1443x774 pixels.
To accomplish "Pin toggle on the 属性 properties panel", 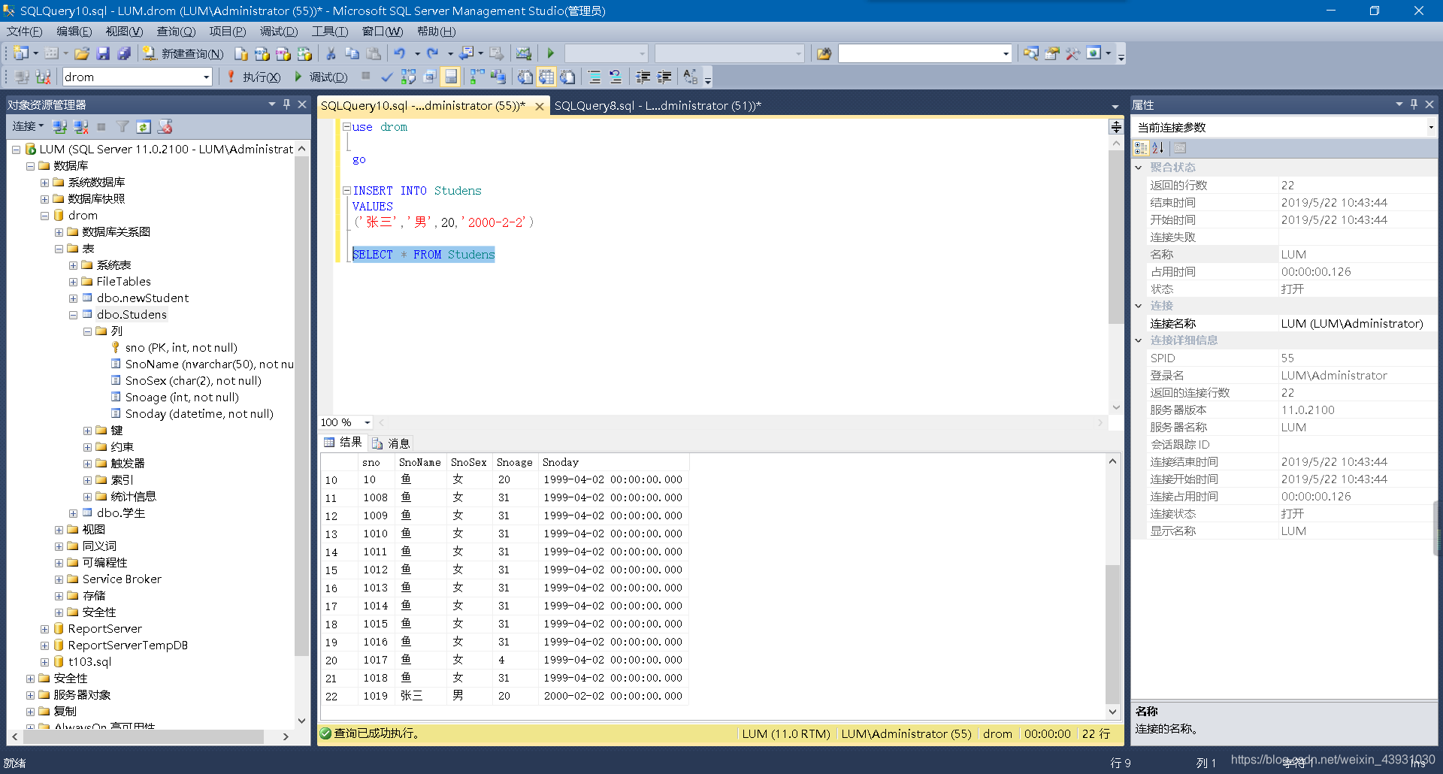I will point(1414,104).
